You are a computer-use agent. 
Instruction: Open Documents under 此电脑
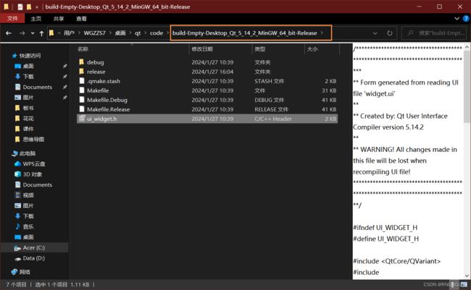(37, 184)
